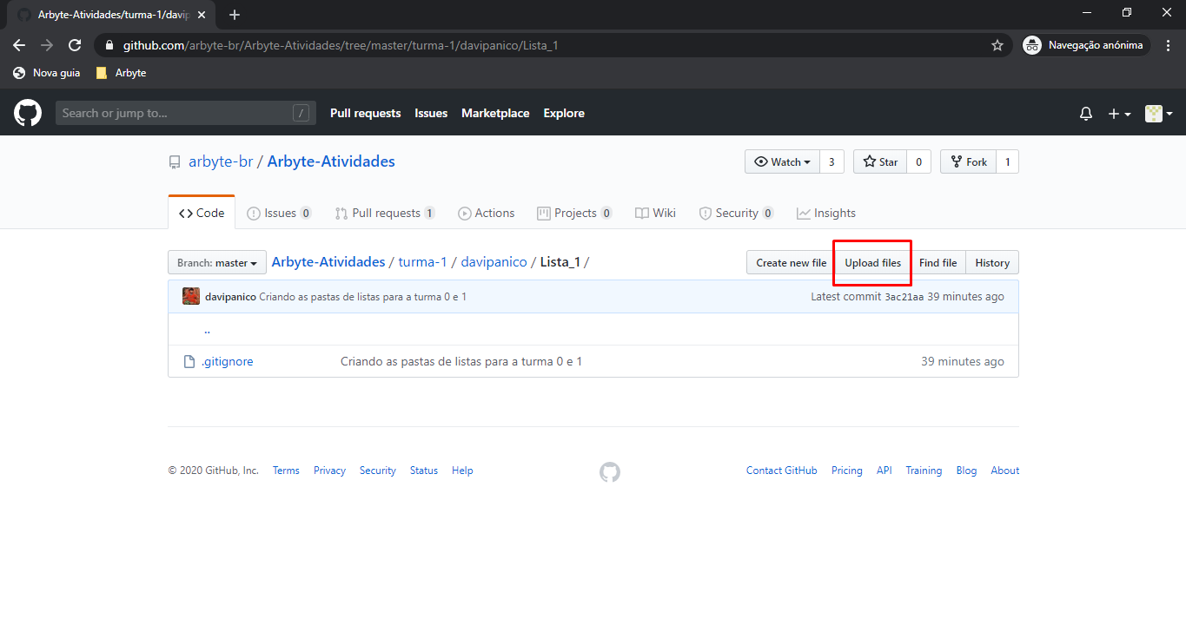Click the footer GitHub mark logo
This screenshot has height=632, width=1186.
[x=610, y=471]
